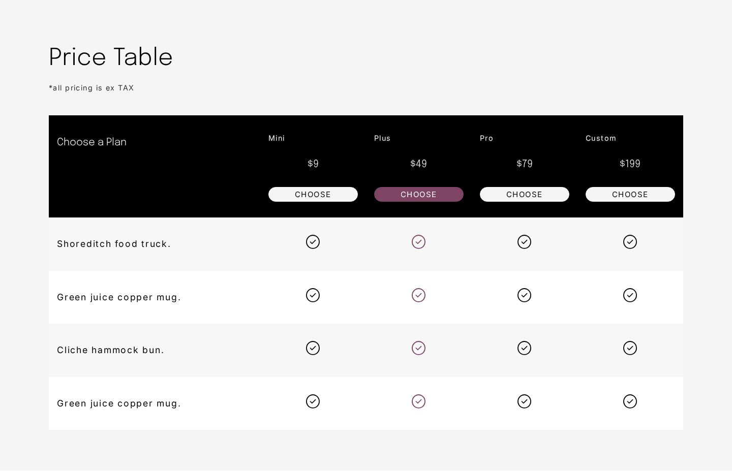Click the Shoreditch food truck feature label
732x471 pixels.
(114, 244)
